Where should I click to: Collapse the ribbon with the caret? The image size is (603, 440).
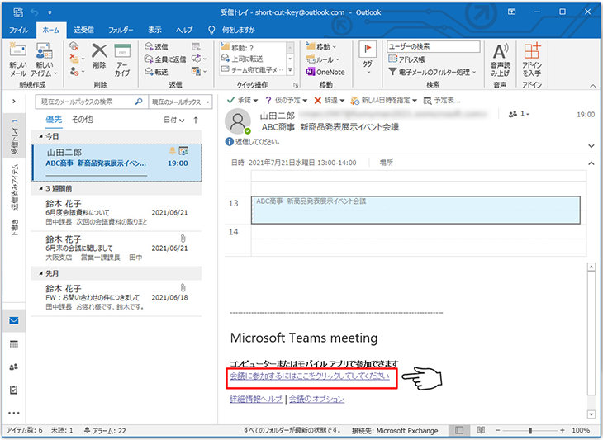[592, 86]
